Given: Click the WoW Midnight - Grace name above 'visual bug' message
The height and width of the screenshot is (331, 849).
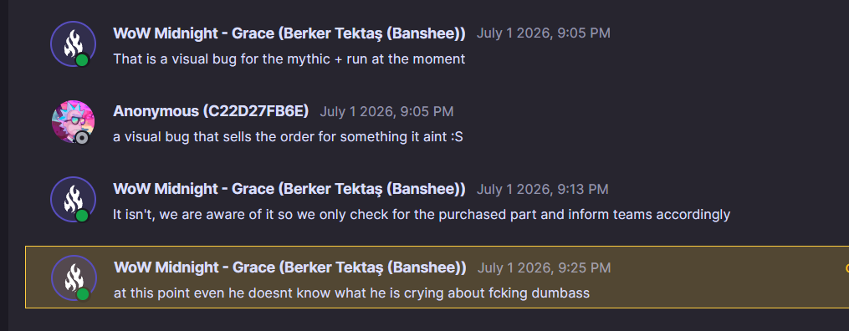Looking at the screenshot, I should tap(289, 33).
